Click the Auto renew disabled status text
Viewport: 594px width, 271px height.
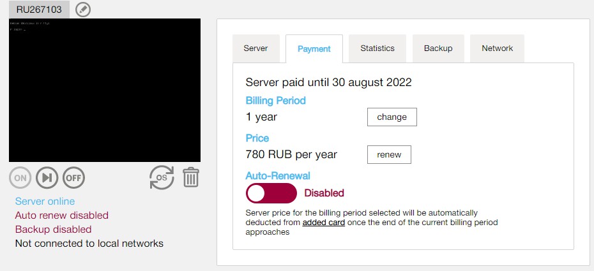[x=62, y=216]
